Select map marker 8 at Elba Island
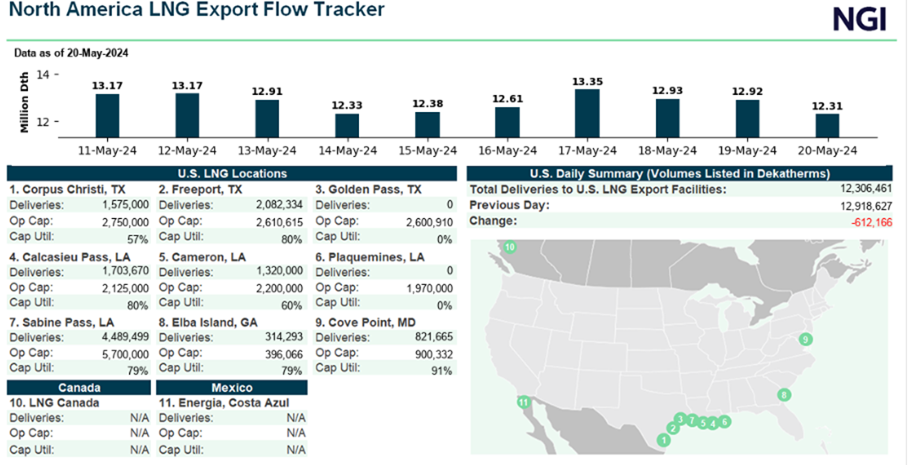914x465 pixels. (784, 395)
